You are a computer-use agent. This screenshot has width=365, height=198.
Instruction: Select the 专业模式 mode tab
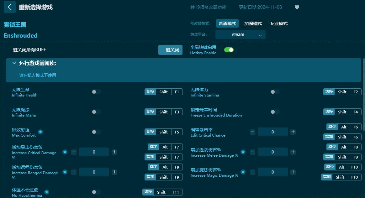[x=278, y=23]
